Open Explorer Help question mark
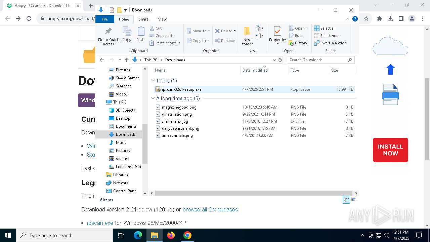The width and height of the screenshot is (430, 242). click(x=355, y=19)
